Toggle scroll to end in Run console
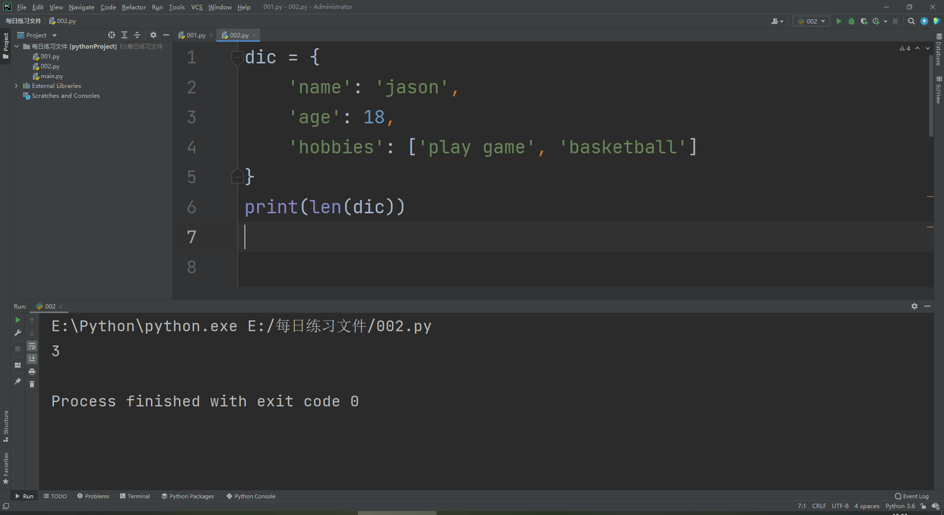Viewport: 944px width, 515px height. [x=32, y=359]
